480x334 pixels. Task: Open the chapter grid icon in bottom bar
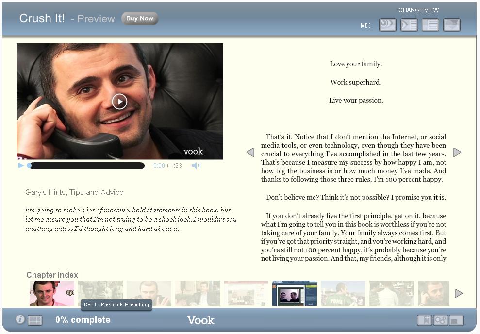(x=35, y=320)
